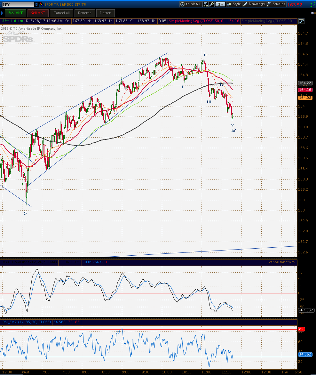Click the greyed SimpleMovingAvg (CLOSE, 20 label
Viewport: 316px width, 375px height.
(269, 21)
